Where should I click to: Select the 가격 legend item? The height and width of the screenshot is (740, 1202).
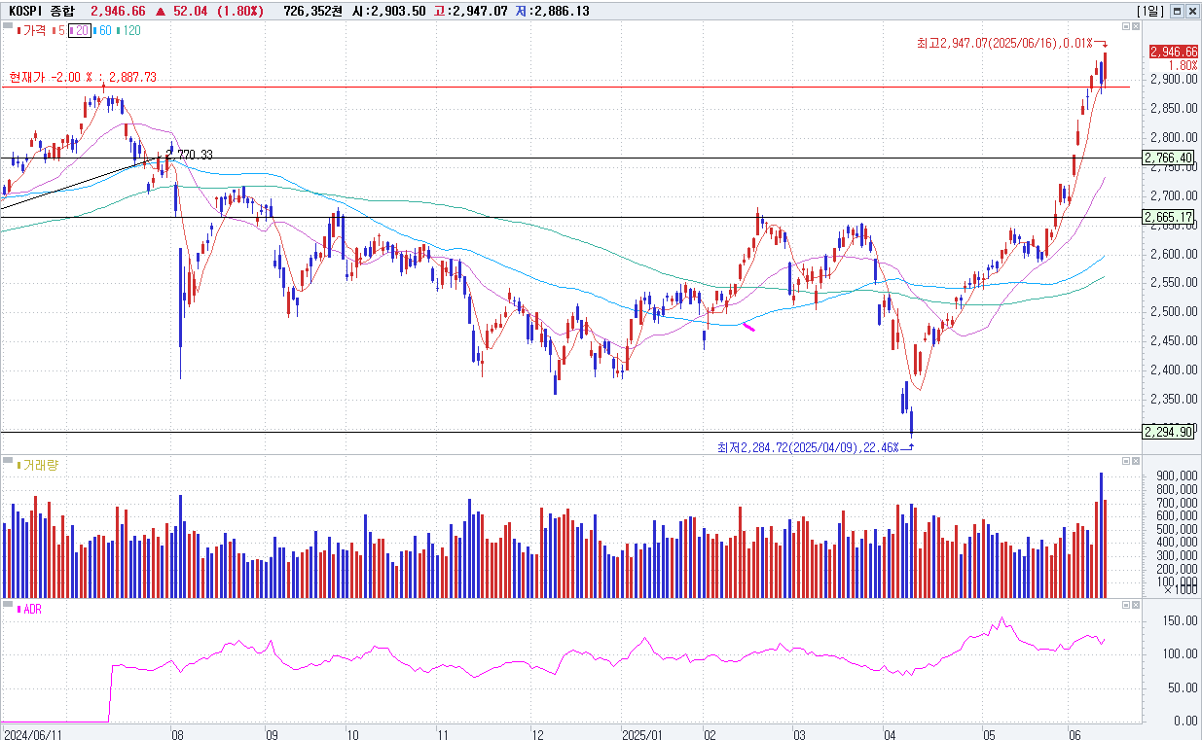[x=31, y=30]
